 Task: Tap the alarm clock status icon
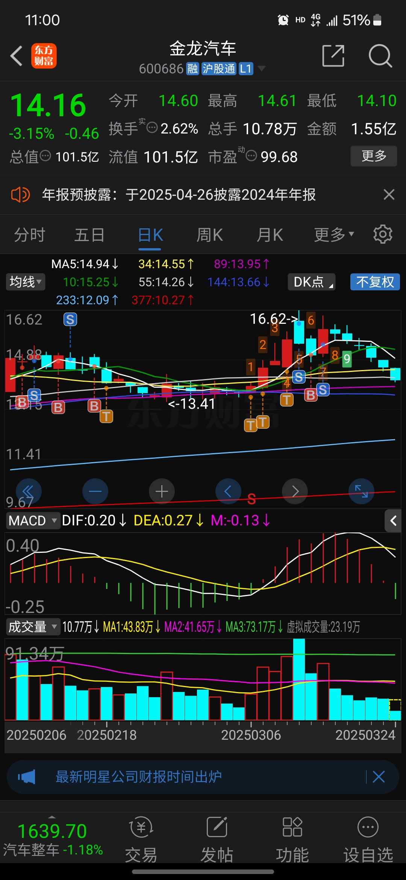(283, 20)
